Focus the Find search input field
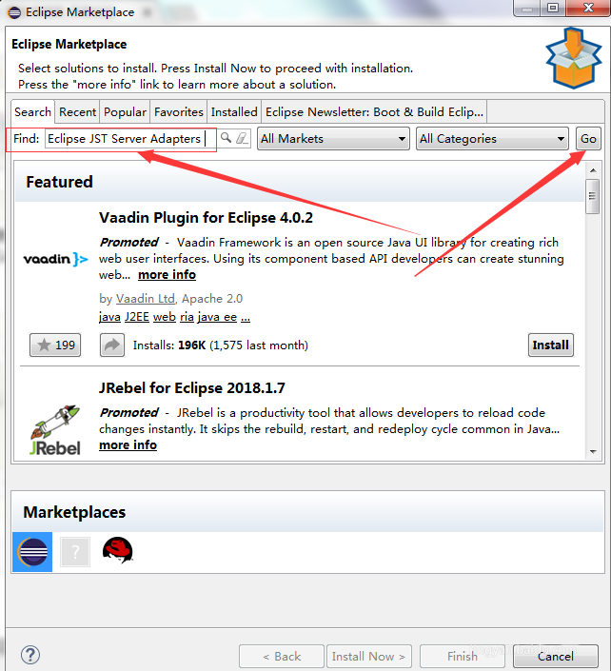611x671 pixels. pos(127,139)
